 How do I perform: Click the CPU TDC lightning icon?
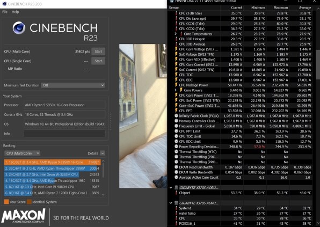coord(176,75)
